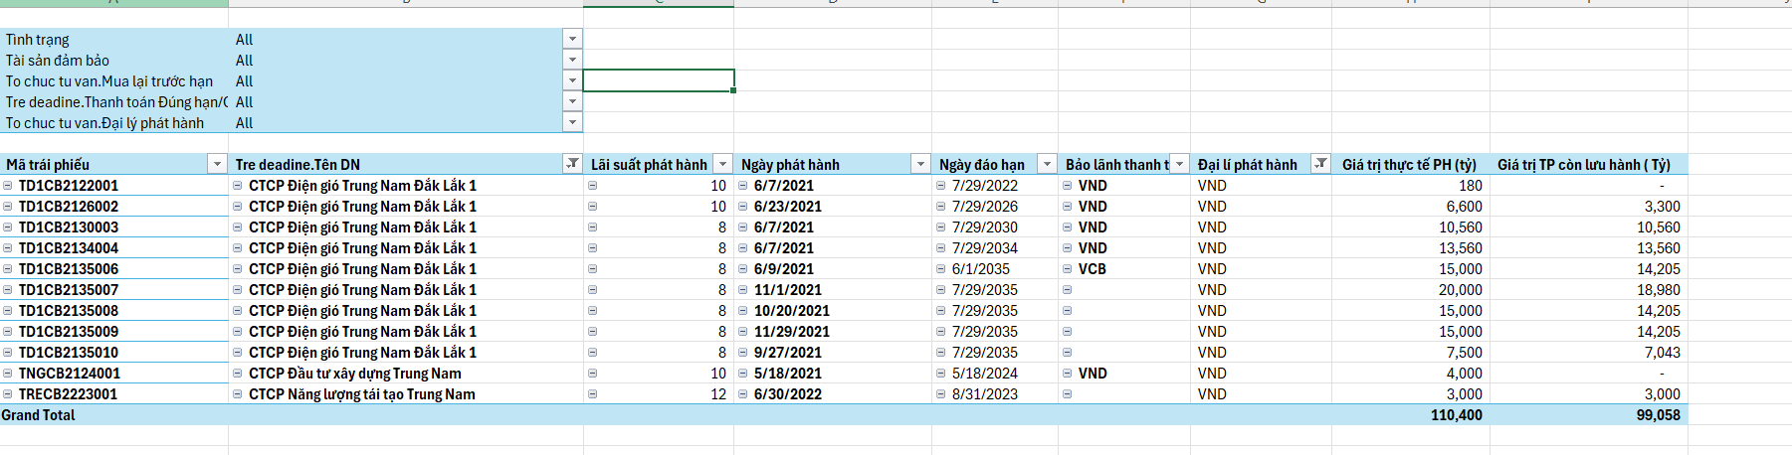Collapse company name in TRECB2223001 row
This screenshot has width=1792, height=455.
[238, 394]
